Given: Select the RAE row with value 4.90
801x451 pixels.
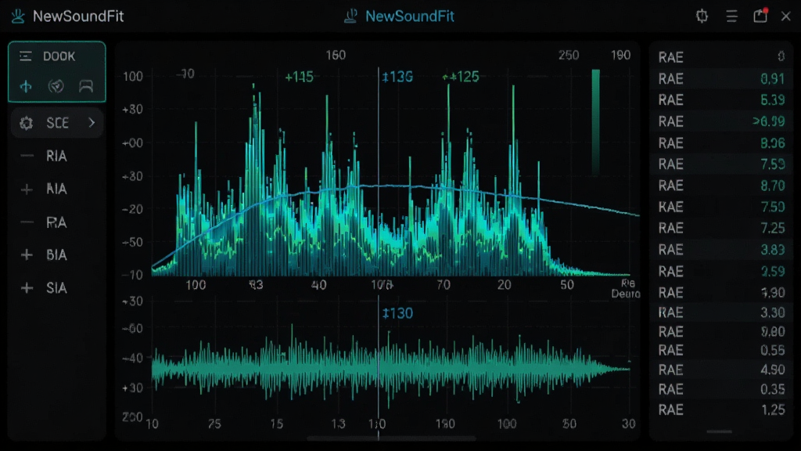Looking at the screenshot, I should click(x=720, y=370).
